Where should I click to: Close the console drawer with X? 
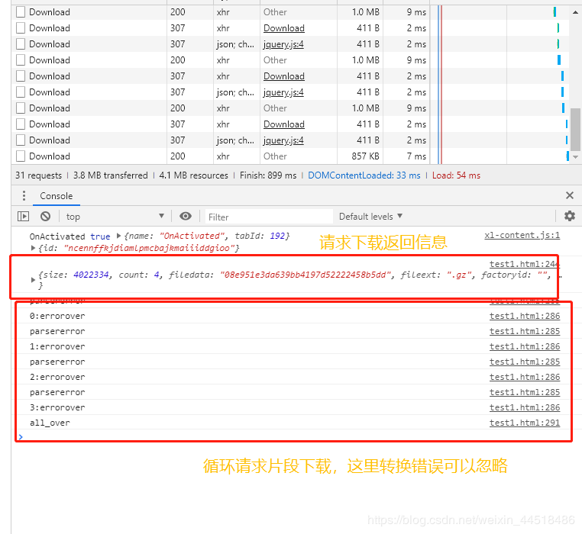pos(569,196)
